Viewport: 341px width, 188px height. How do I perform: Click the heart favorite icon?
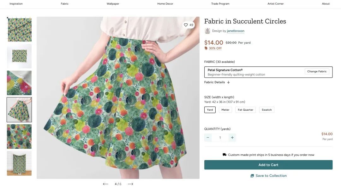186,25
